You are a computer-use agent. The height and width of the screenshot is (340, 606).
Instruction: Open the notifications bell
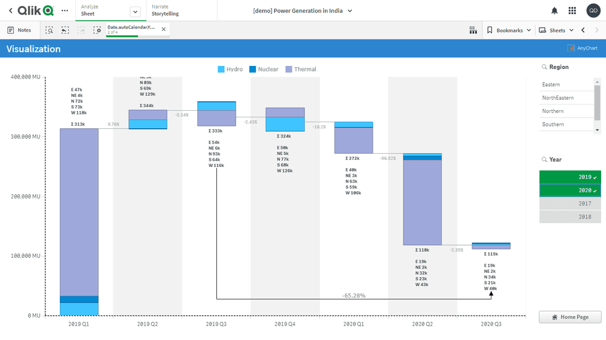pyautogui.click(x=554, y=11)
